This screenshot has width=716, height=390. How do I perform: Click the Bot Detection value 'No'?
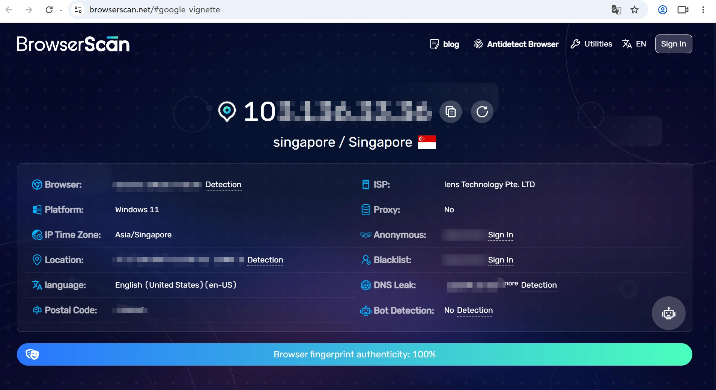449,310
